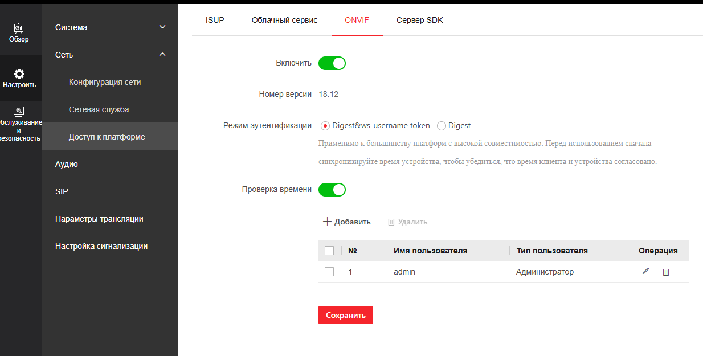
Task: Click the pencil edit icon for admin
Action: pos(645,272)
